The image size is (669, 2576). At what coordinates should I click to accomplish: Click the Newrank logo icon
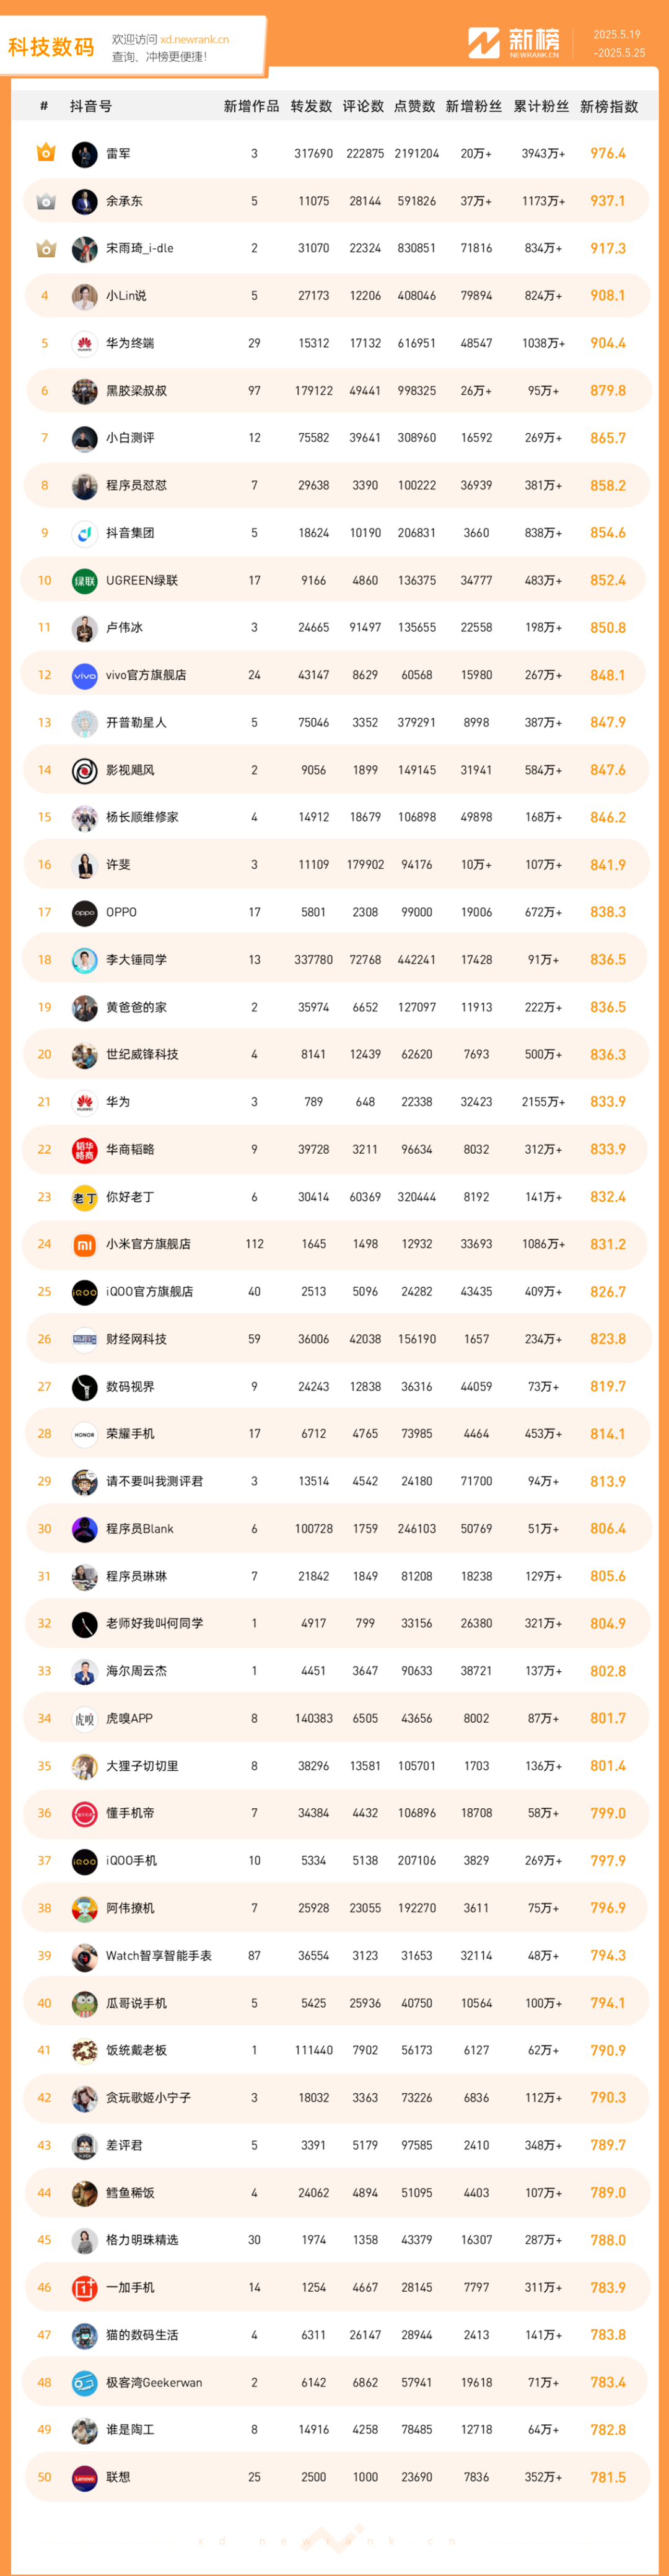click(484, 43)
